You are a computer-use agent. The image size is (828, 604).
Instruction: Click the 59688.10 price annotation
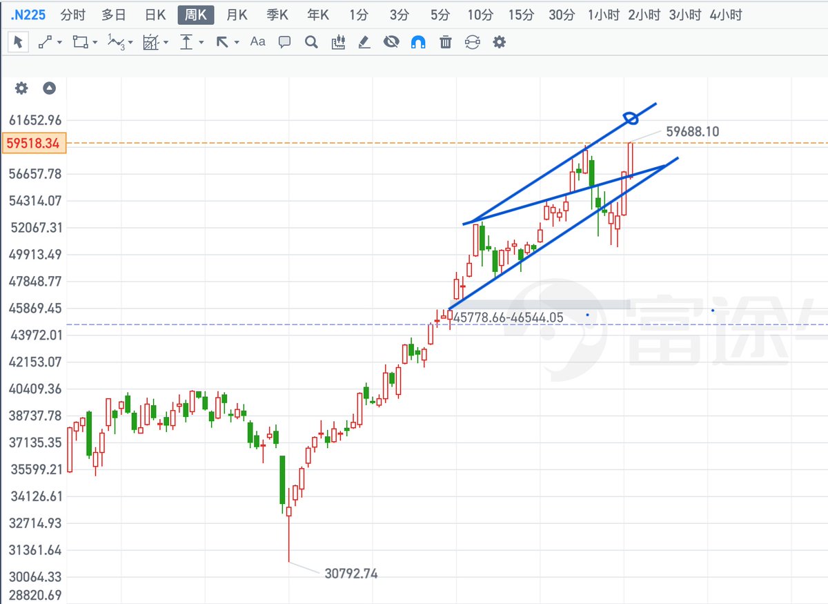[692, 131]
